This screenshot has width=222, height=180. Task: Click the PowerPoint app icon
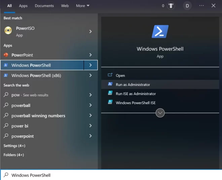tap(6, 55)
